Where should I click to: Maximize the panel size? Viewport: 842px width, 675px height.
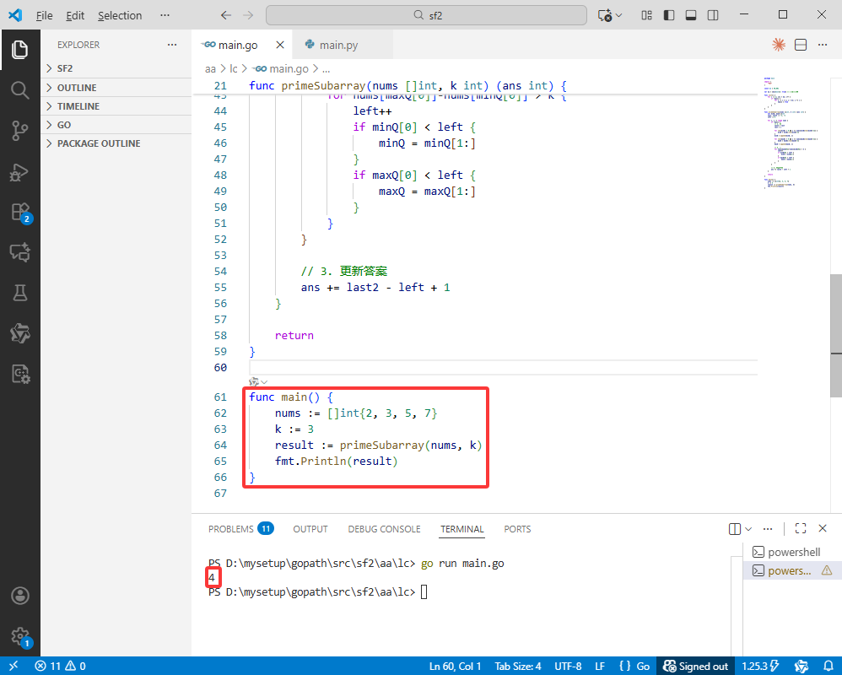click(801, 528)
